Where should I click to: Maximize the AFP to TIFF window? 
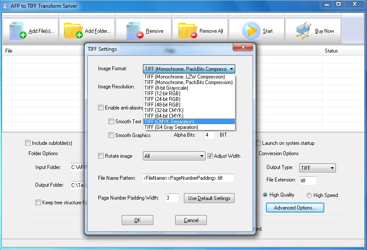pyautogui.click(x=339, y=4)
